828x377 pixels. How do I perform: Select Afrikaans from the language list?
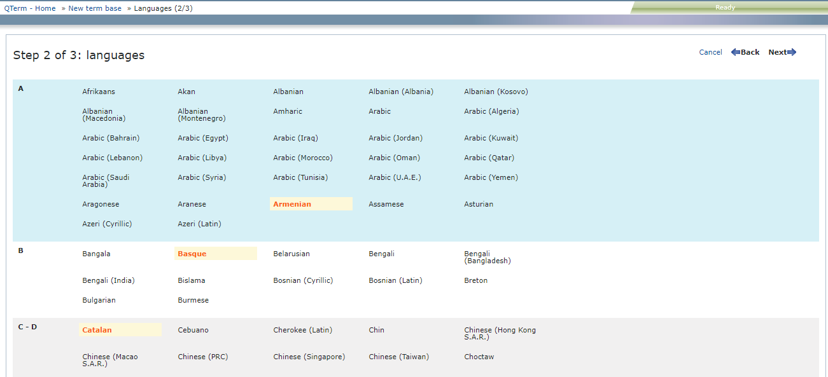[98, 92]
